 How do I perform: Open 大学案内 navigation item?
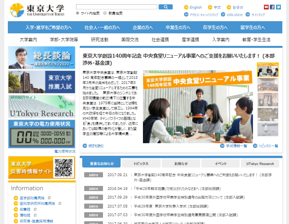28,40
